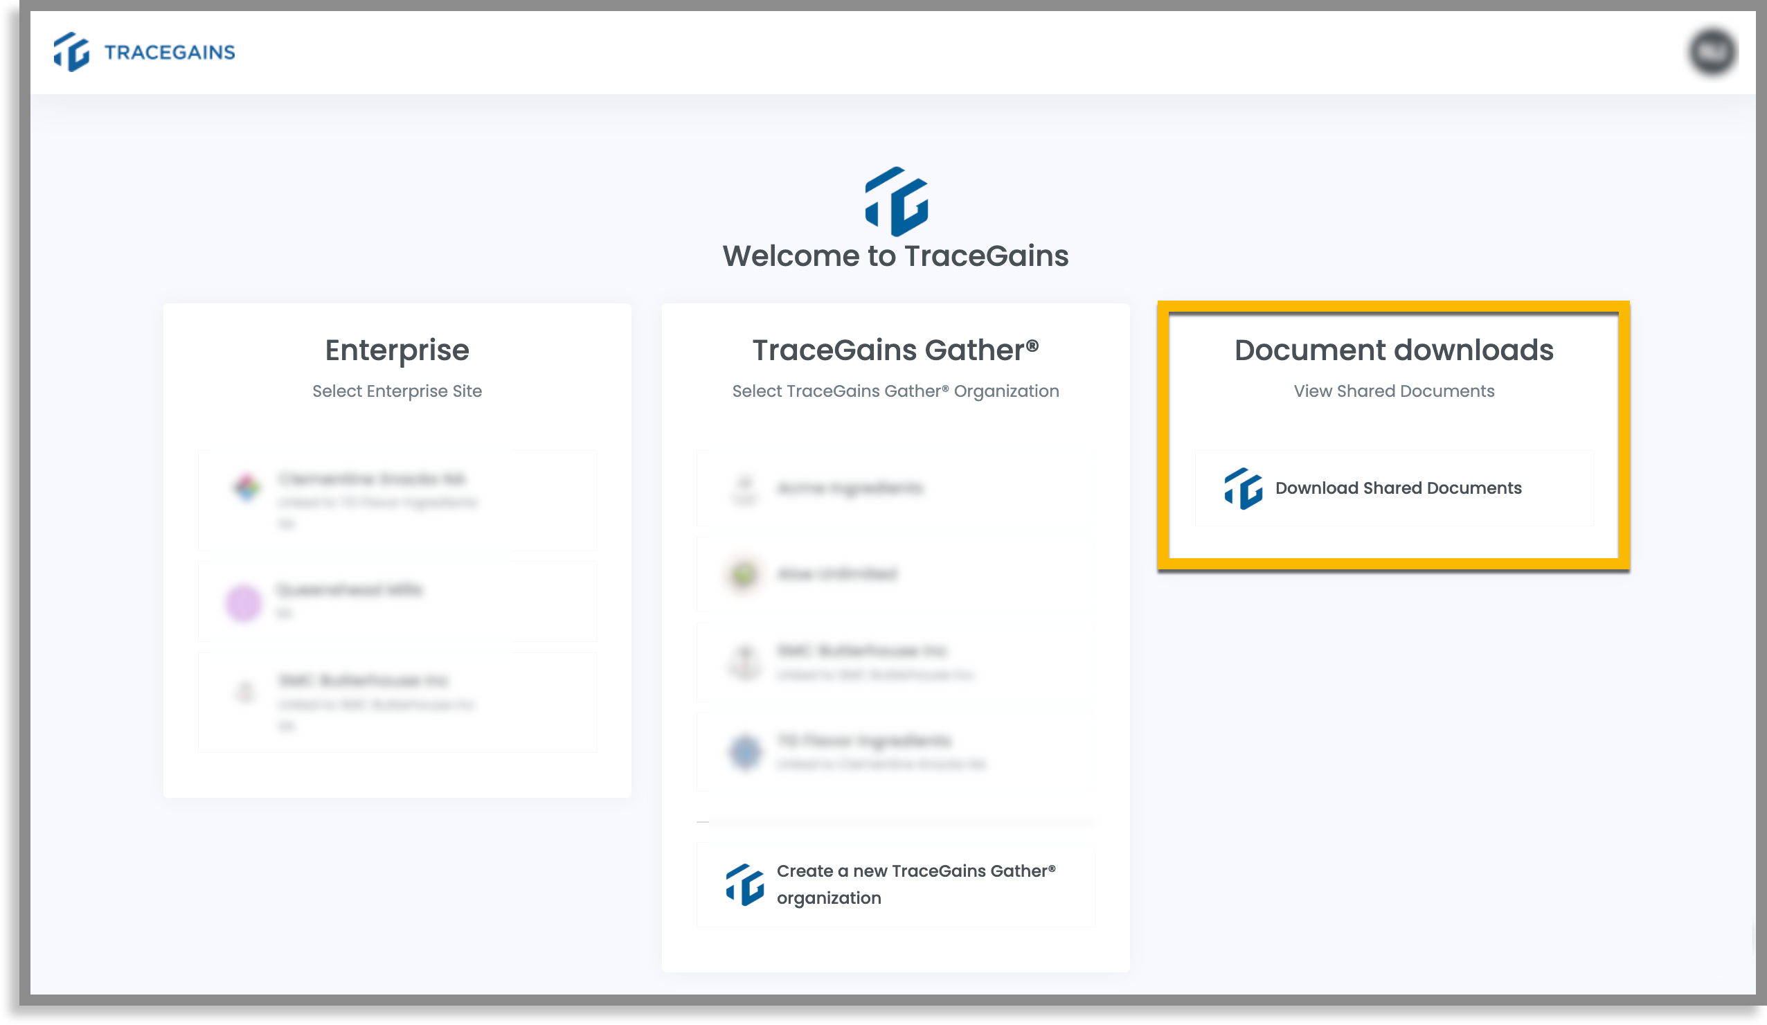Select the enterprise site with purple circle icon
This screenshot has width=1767, height=1025.
pos(397,602)
